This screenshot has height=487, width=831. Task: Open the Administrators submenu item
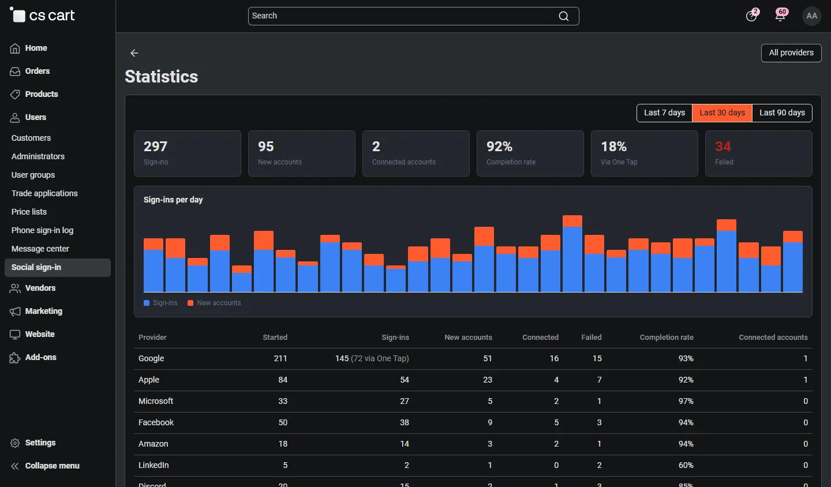pos(38,156)
